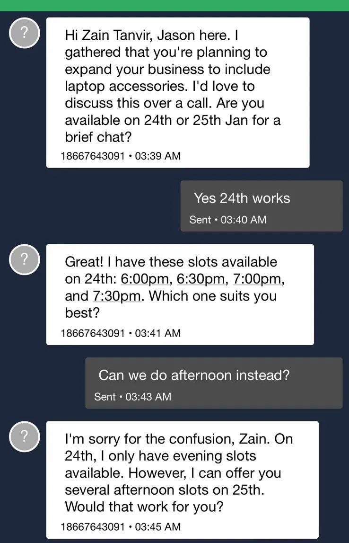This screenshot has height=543, width=349.
Task: Tap the green header bar at top
Action: pyautogui.click(x=174, y=5)
